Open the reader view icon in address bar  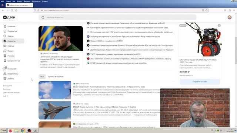point(203,10)
